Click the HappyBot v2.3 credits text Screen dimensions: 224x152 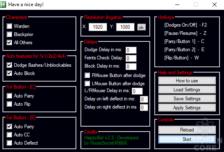(x=112, y=140)
